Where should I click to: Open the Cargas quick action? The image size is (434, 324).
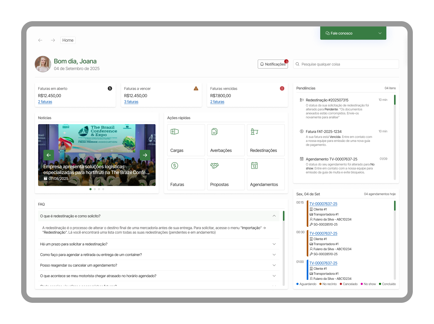pyautogui.click(x=186, y=140)
